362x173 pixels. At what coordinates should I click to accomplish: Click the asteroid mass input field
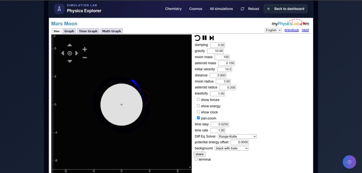click(x=227, y=63)
